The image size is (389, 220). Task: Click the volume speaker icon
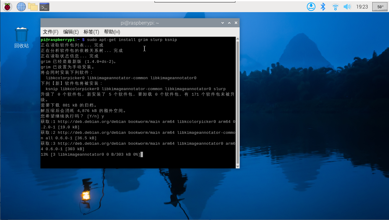coord(347,7)
